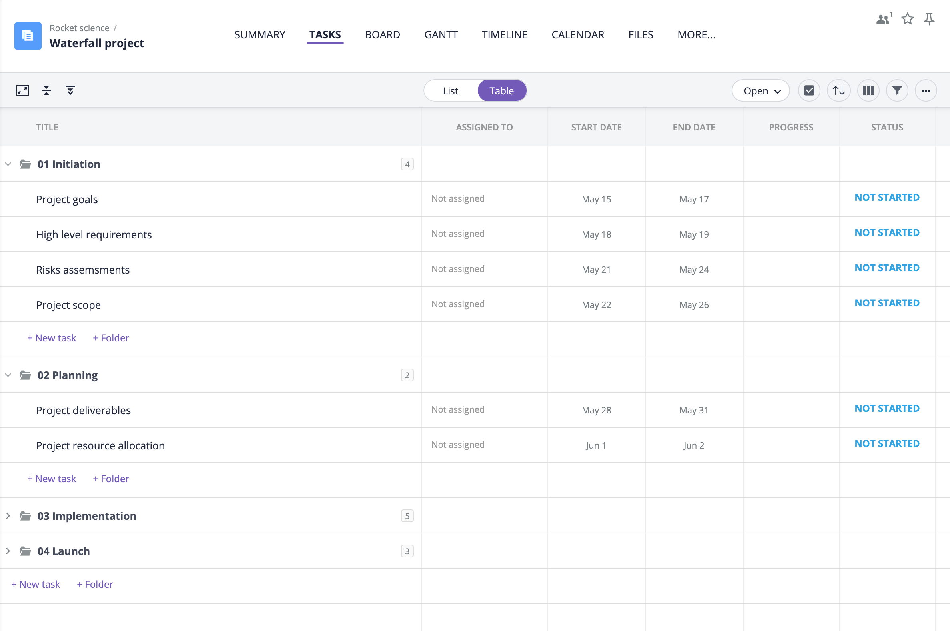Click the Progress cell of Project goals
Screen dimensions: 950x631
(790, 199)
